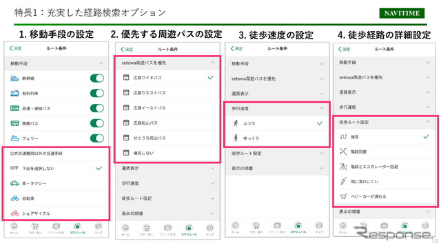Disable the 高速・連絡バス toggle switch
Image resolution: width=441 pixels, height=248 pixels.
[97, 108]
